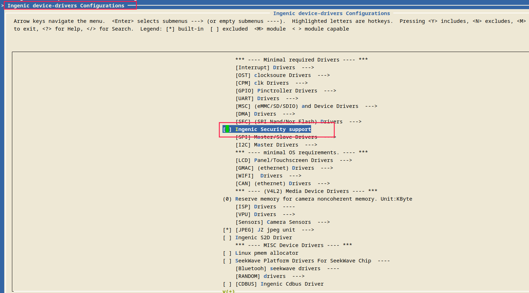Open the [Sensors] Camera Sensors entry
The image size is (529, 293).
click(x=283, y=222)
